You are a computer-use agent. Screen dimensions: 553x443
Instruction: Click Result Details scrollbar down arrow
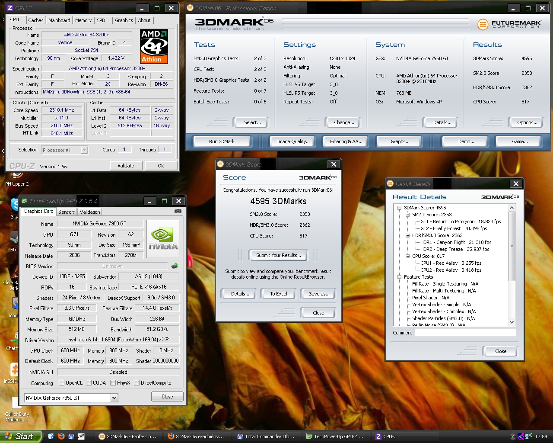click(512, 322)
